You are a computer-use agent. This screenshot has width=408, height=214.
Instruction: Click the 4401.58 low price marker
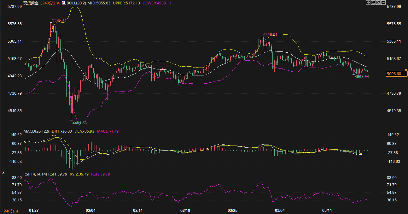coord(79,123)
